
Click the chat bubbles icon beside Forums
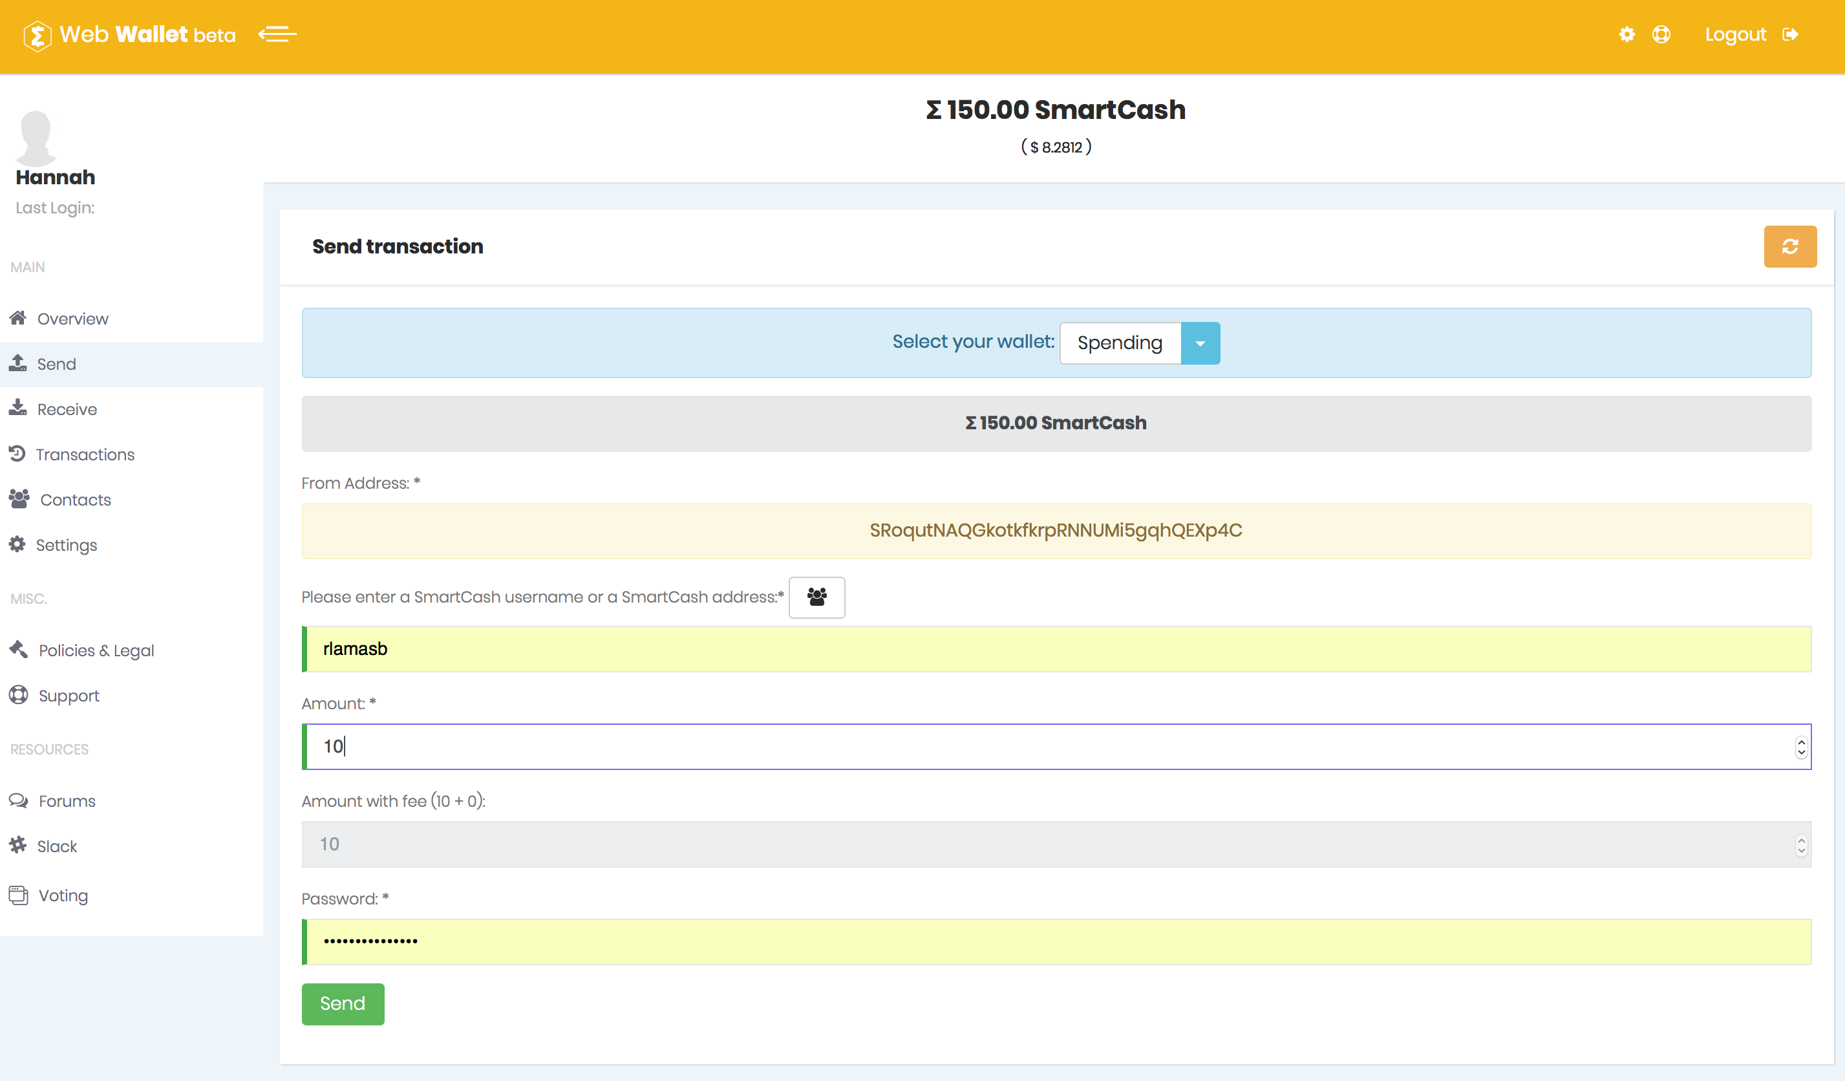(18, 800)
